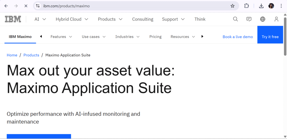Open the Pricing tab
The width and height of the screenshot is (287, 139).
(155, 37)
